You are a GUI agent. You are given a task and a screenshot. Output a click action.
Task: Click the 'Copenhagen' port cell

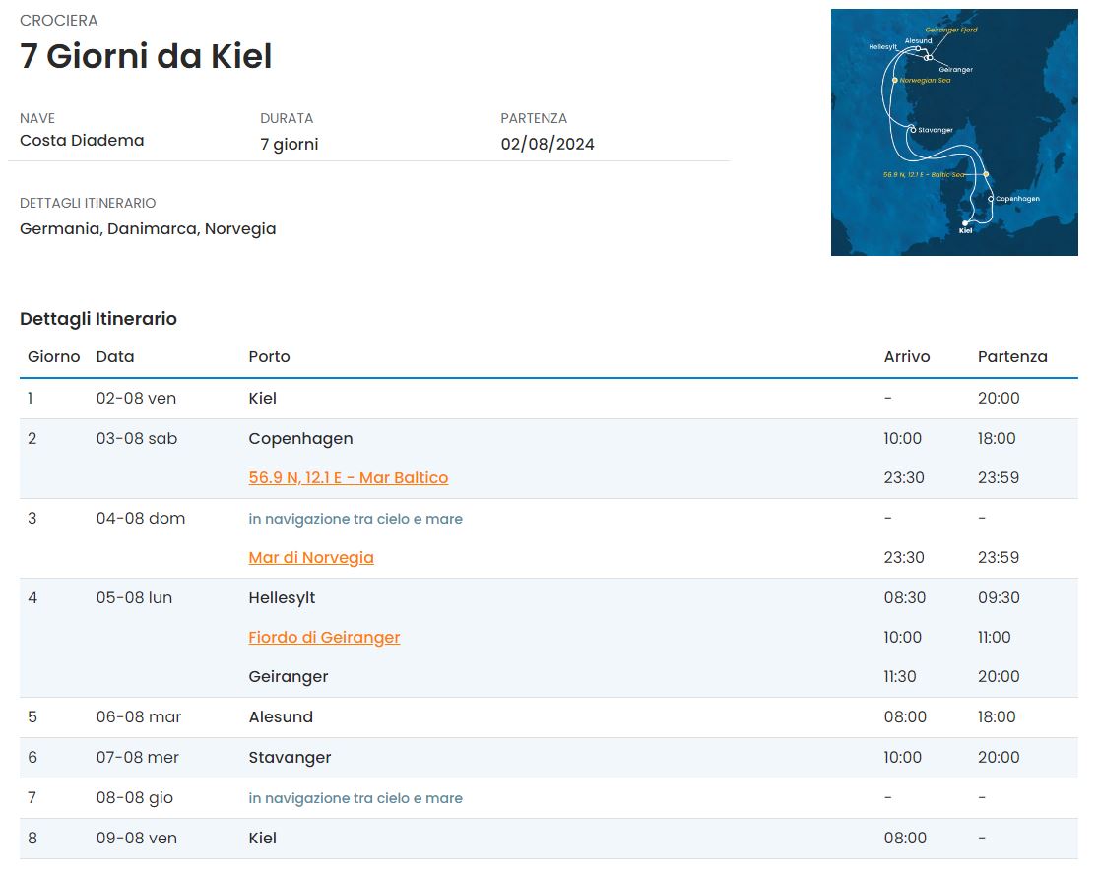[x=300, y=439]
